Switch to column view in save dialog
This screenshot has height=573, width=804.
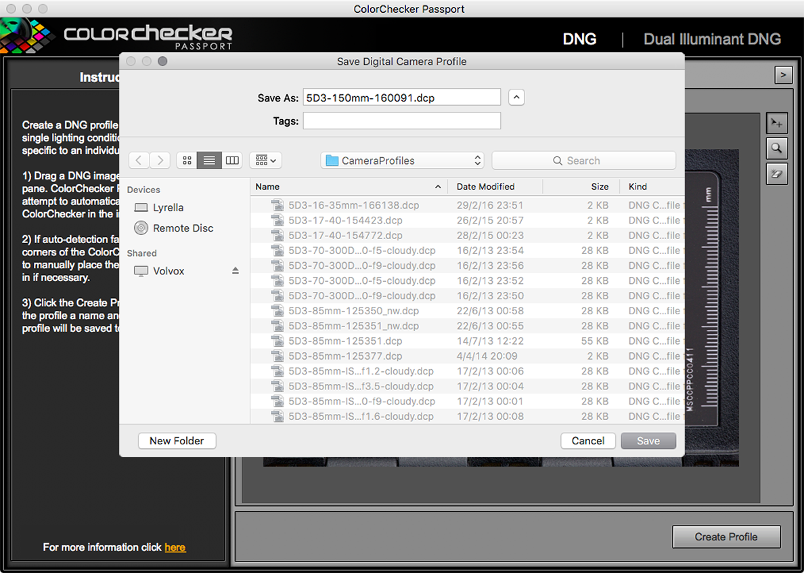[x=232, y=161]
